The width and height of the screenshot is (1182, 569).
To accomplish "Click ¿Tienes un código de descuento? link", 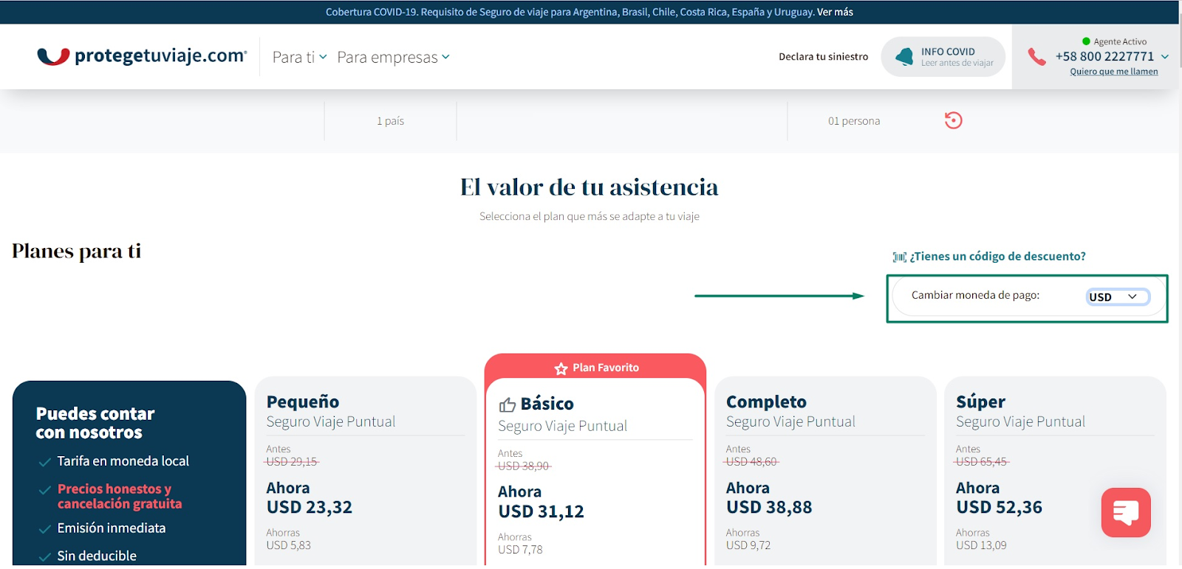I will 997,256.
